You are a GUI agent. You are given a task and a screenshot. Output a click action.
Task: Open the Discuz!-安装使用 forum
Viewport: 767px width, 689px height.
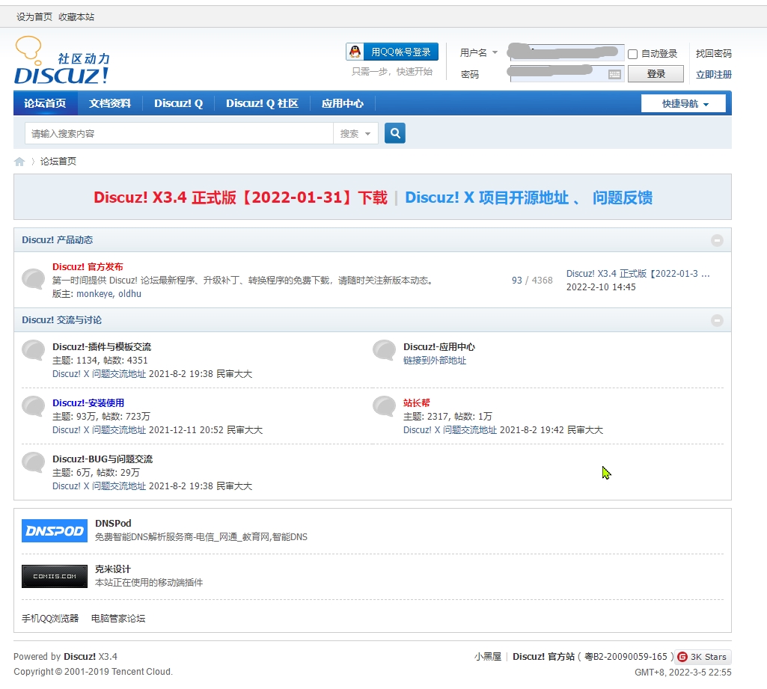click(x=88, y=403)
